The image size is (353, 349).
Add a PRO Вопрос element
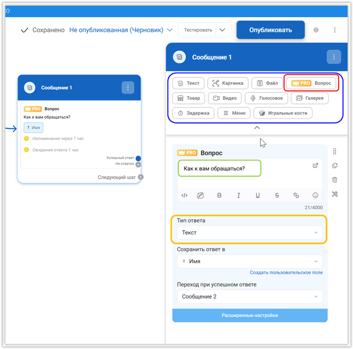[x=311, y=83]
